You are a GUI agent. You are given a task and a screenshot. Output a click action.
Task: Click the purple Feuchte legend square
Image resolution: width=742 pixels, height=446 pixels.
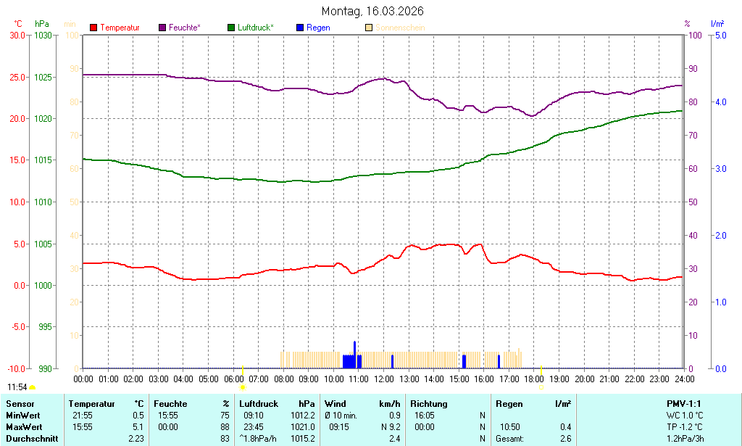162,28
